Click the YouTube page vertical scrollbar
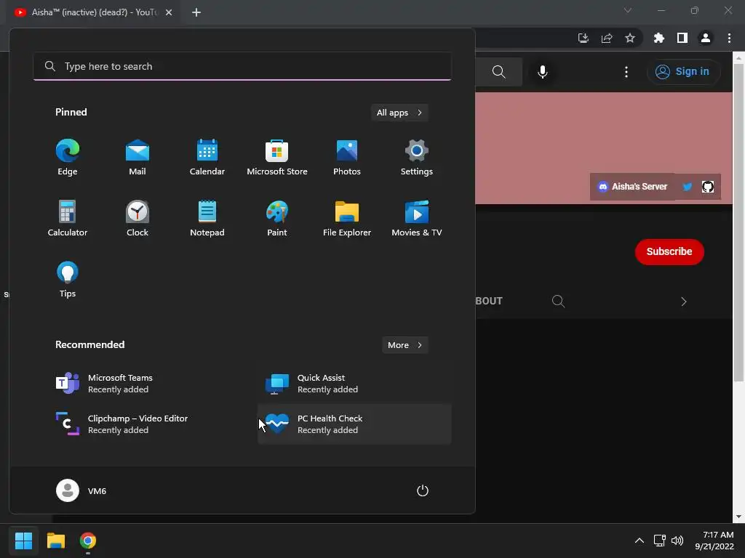 pos(738,223)
